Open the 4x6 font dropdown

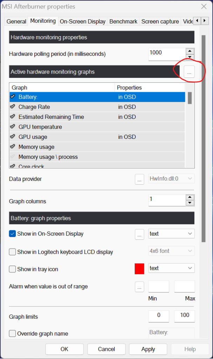tap(171, 251)
